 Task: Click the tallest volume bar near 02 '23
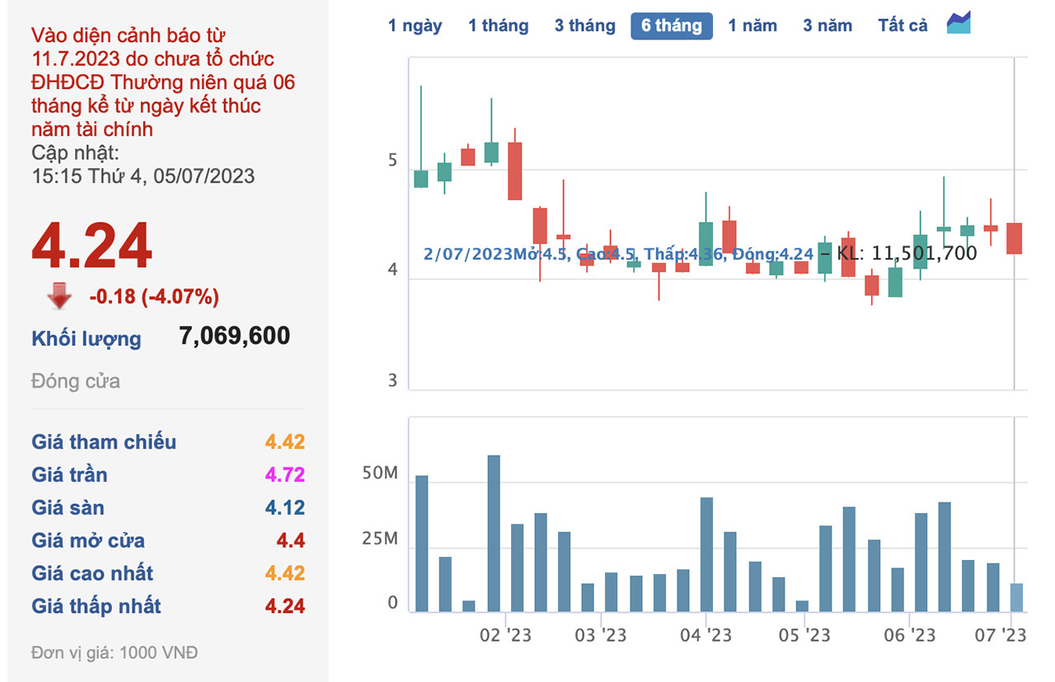click(494, 533)
